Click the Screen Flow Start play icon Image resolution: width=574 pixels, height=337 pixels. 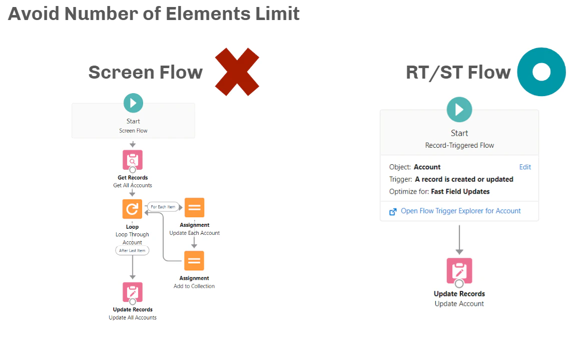(x=133, y=103)
